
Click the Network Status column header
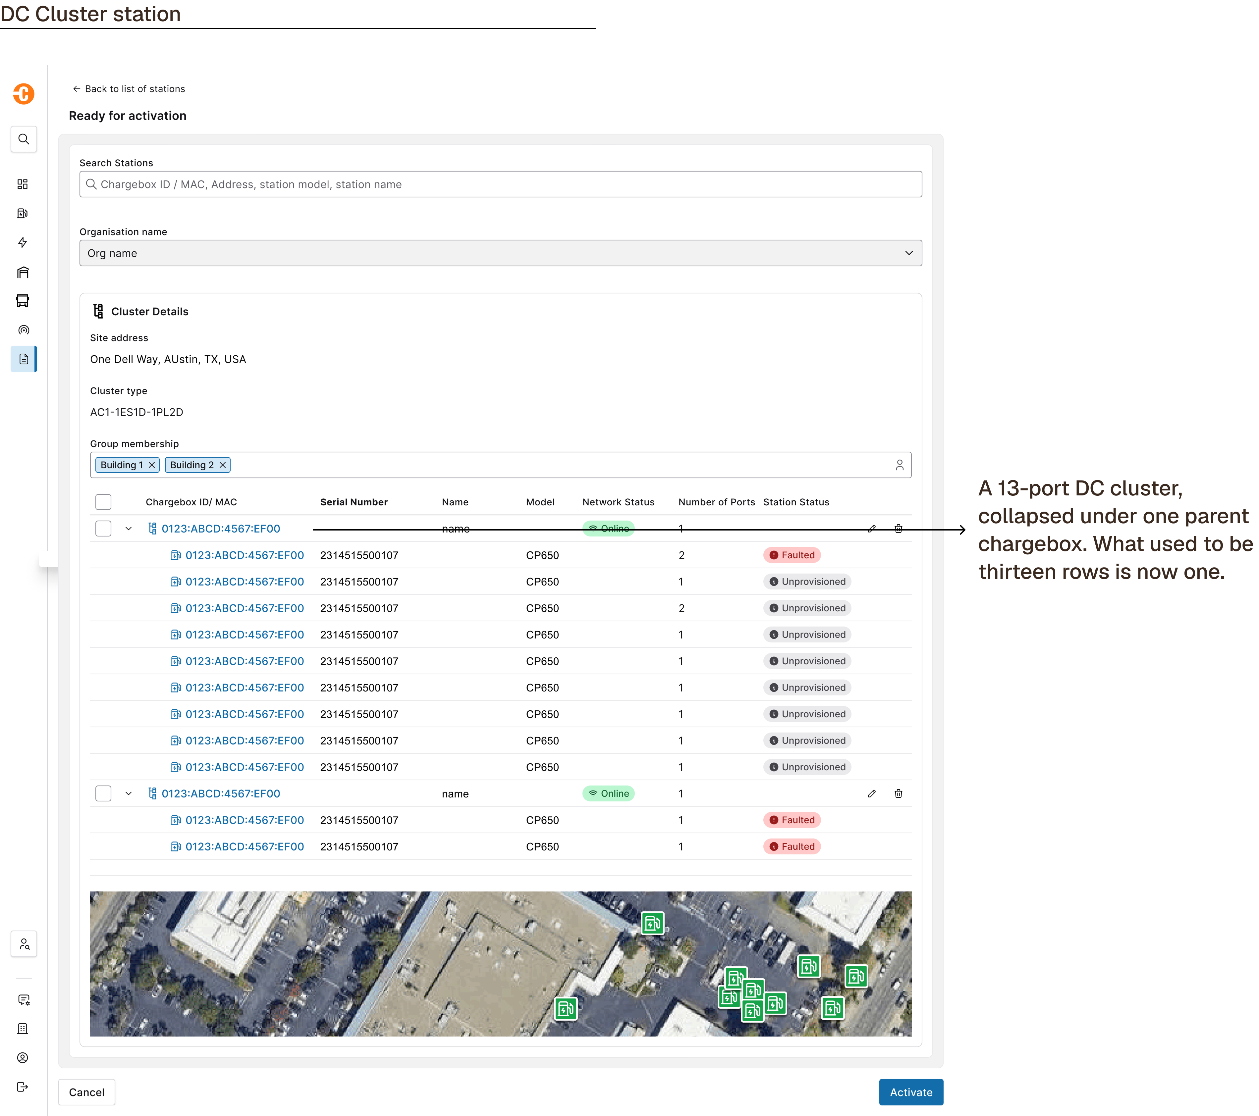(618, 502)
